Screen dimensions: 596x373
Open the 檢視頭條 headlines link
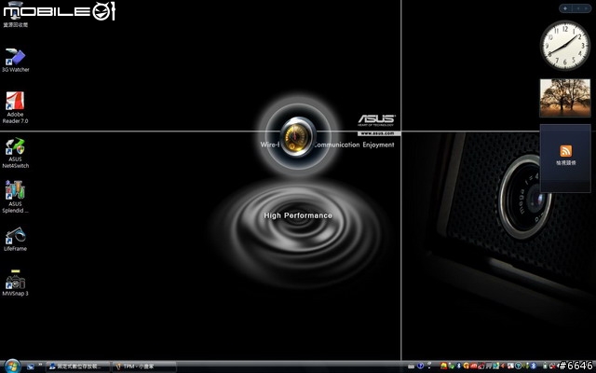pos(565,163)
